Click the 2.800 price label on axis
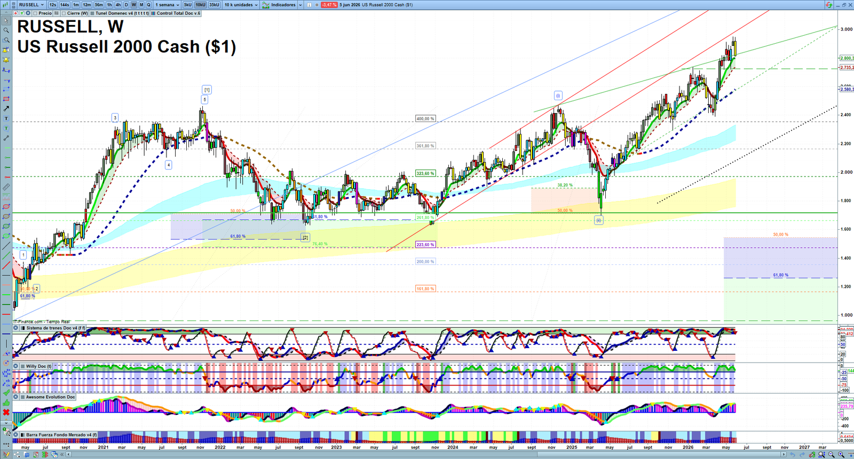Viewport: 854px width, 459px height. 847,58
